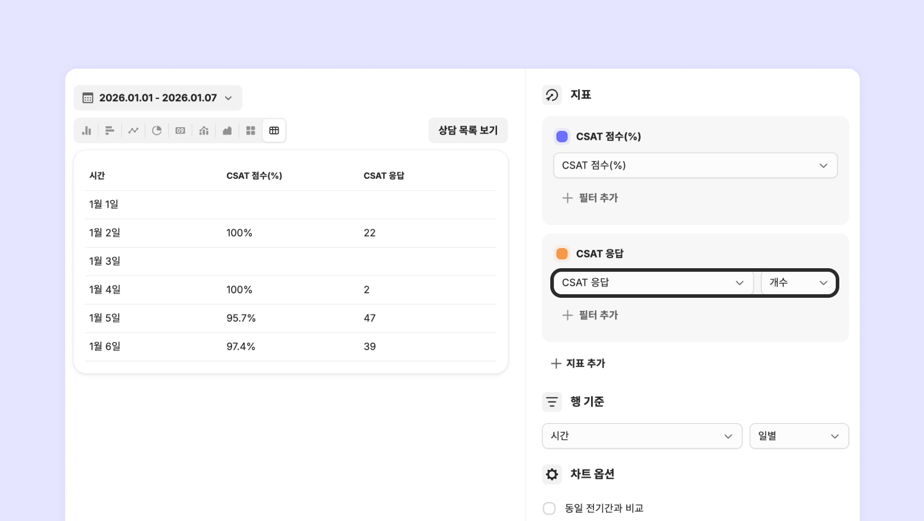Select the line chart icon
This screenshot has width=924, height=521.
tap(133, 131)
